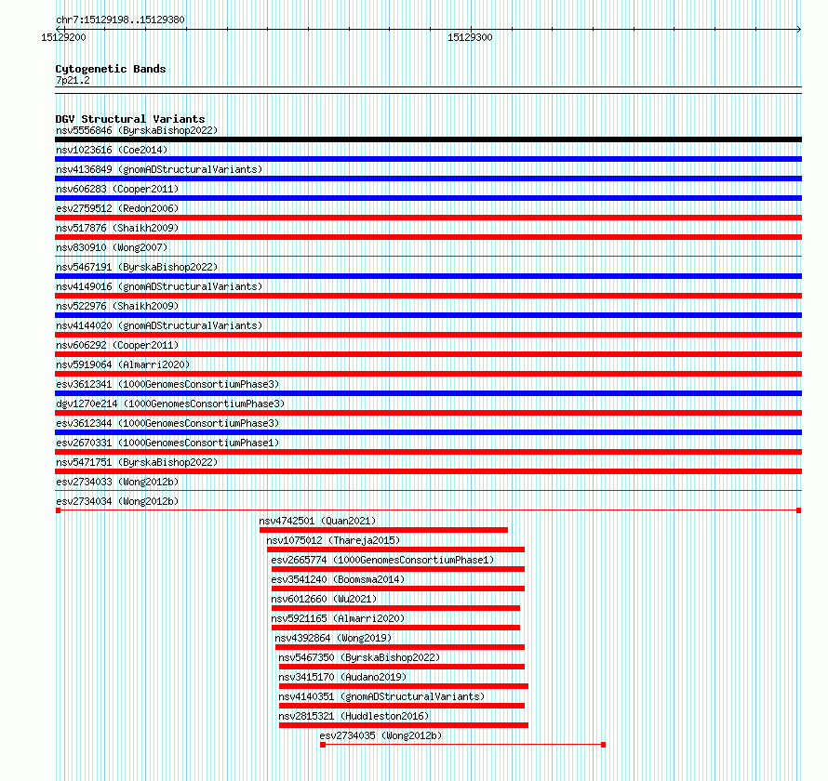The height and width of the screenshot is (781, 828).
Task: Click the red bar under esv2759512 (Redon2006)
Action: tap(428, 218)
